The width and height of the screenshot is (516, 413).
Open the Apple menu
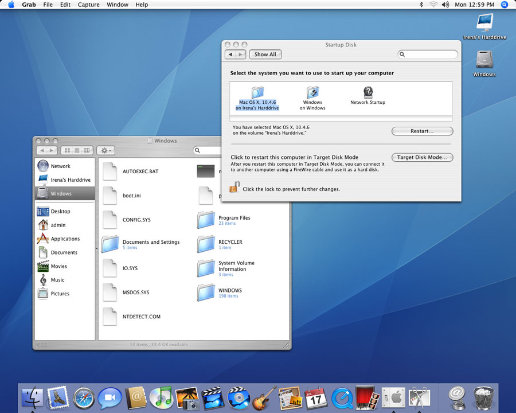(x=11, y=5)
